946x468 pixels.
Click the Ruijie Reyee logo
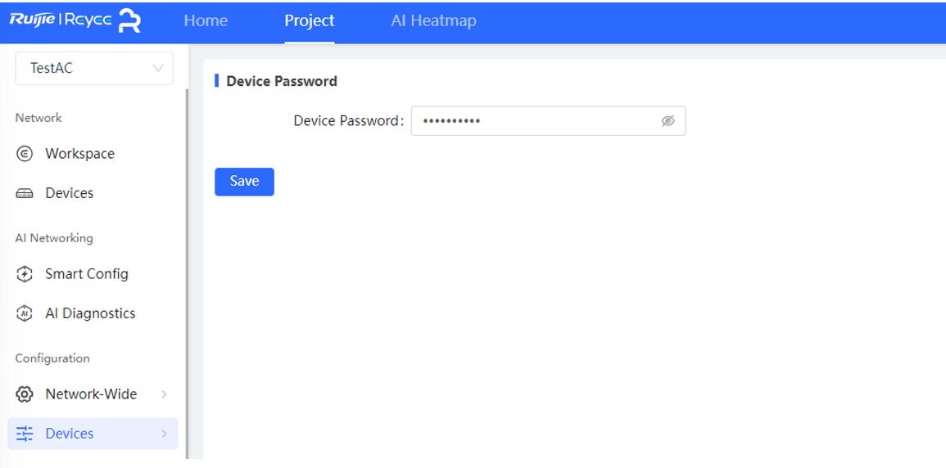(x=75, y=20)
